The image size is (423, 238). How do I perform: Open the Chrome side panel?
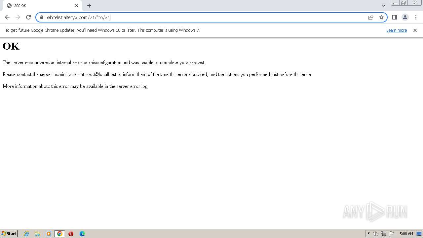click(395, 17)
